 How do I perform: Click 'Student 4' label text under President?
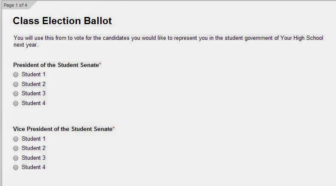pos(34,103)
